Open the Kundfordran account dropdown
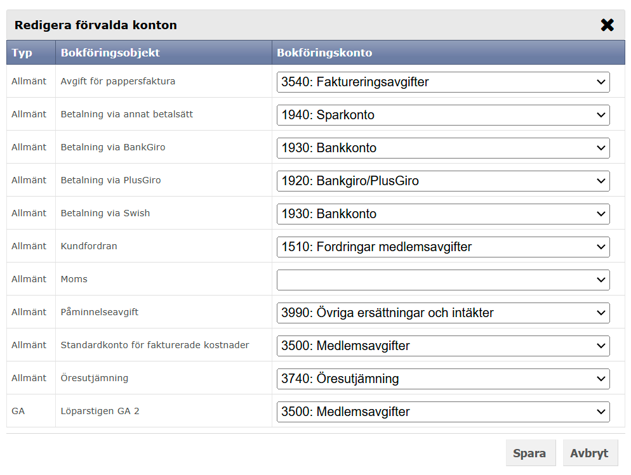631x475 pixels. 442,247
